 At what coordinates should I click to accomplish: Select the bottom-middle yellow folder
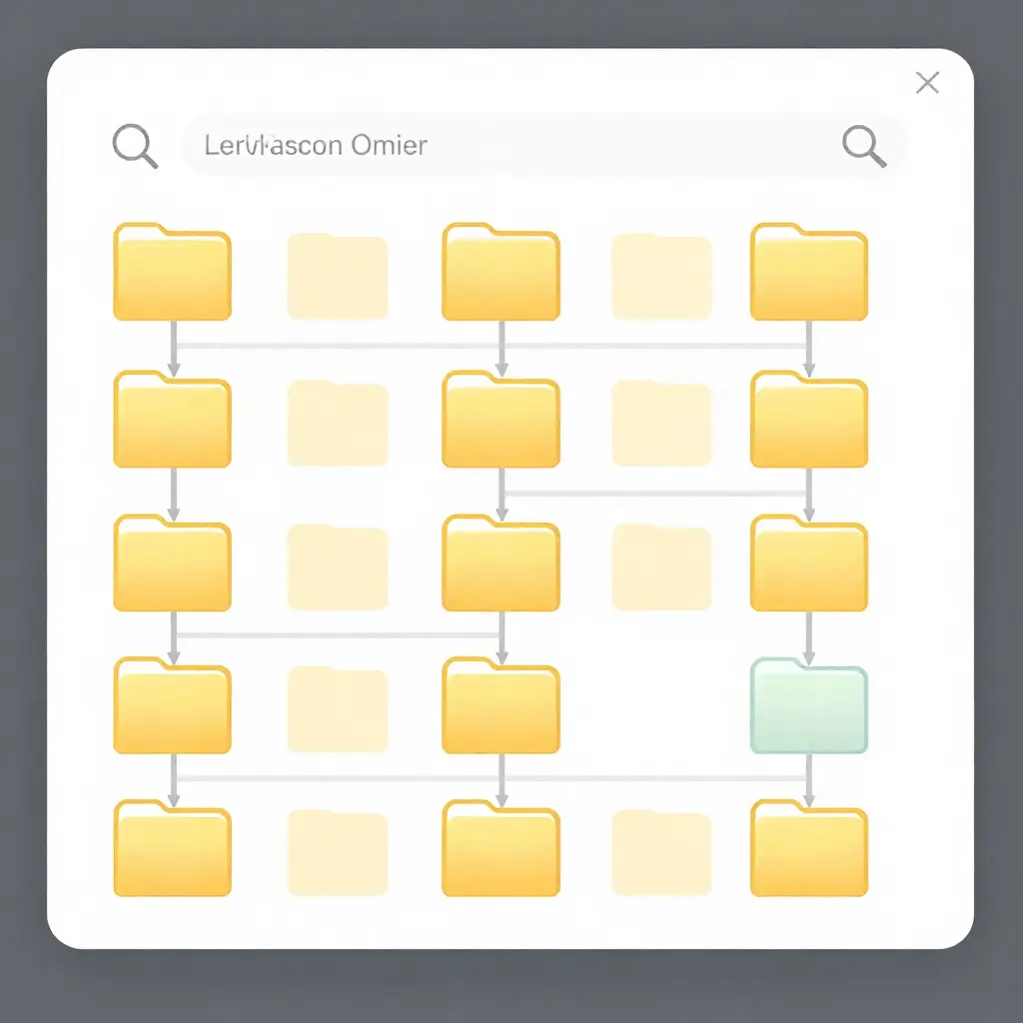(502, 849)
